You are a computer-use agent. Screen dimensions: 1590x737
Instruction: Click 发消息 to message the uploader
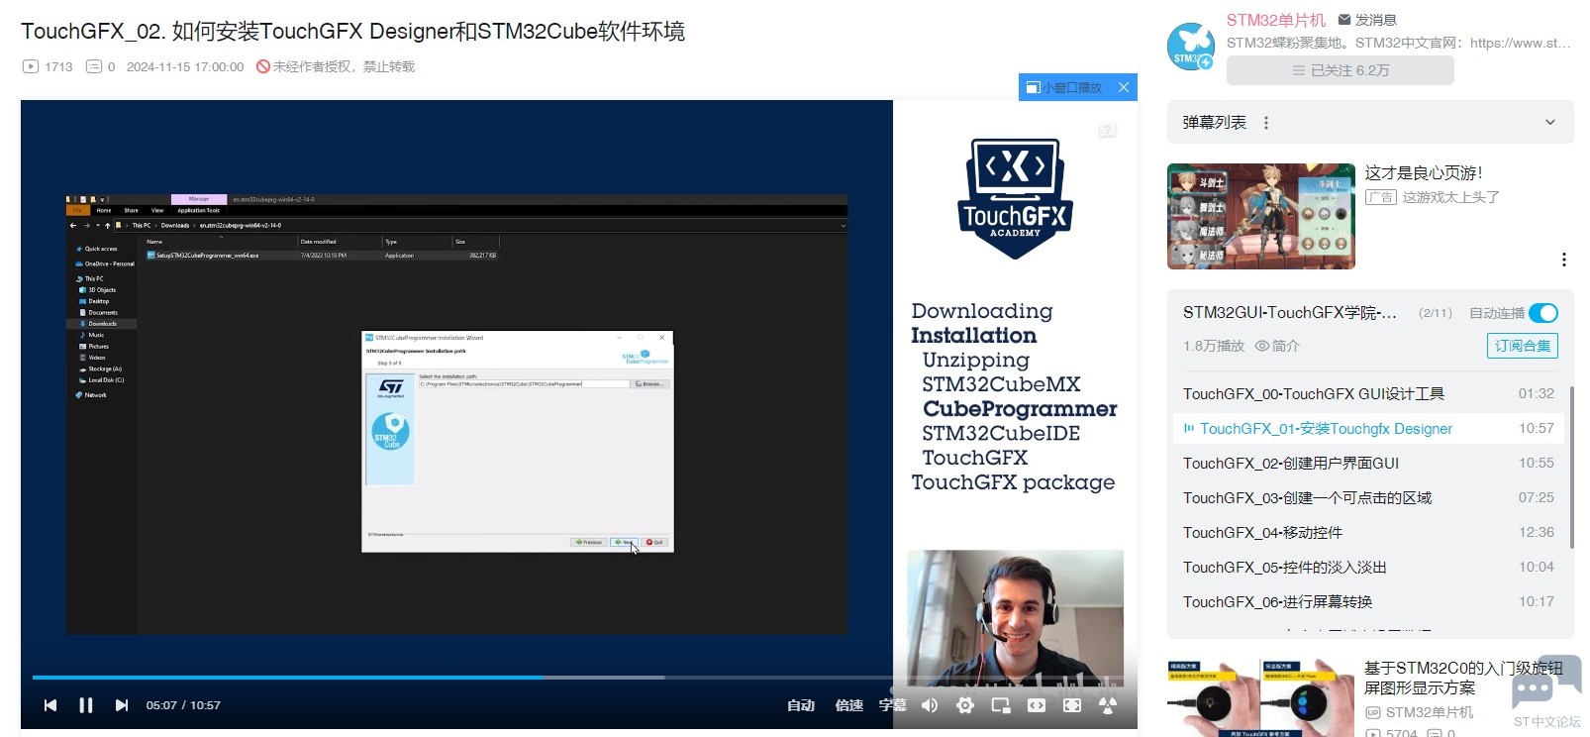[x=1367, y=20]
